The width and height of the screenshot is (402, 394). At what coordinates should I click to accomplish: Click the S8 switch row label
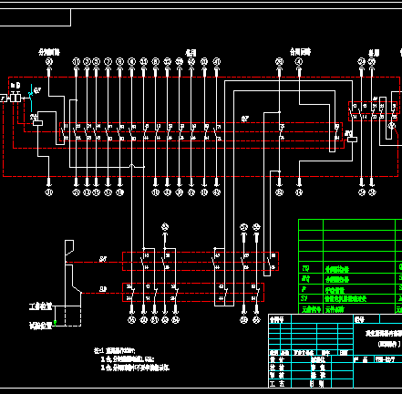pos(103,259)
